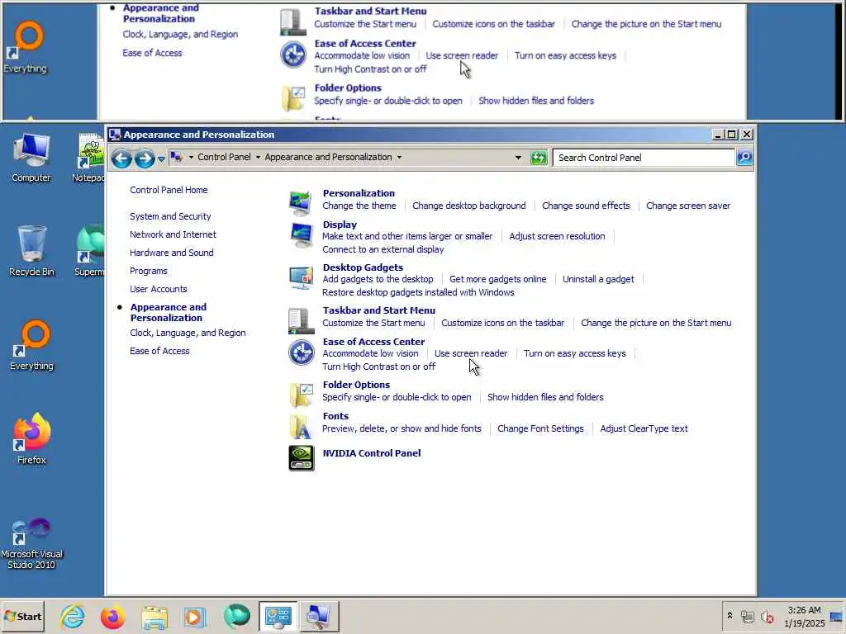Image resolution: width=846 pixels, height=634 pixels.
Task: Click Use screen reader link
Action: click(x=470, y=353)
